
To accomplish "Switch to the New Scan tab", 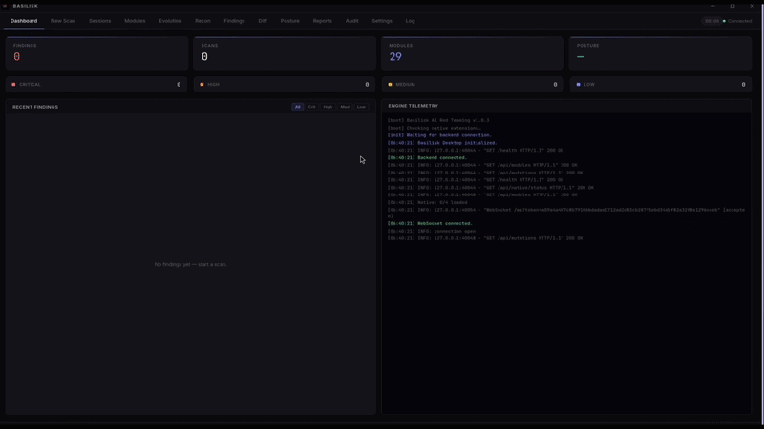I will pos(63,21).
